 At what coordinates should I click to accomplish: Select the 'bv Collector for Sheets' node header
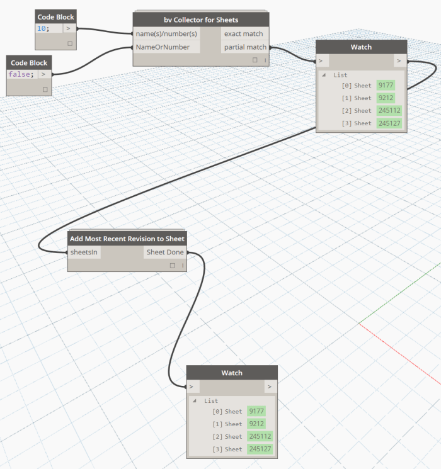pyautogui.click(x=201, y=20)
